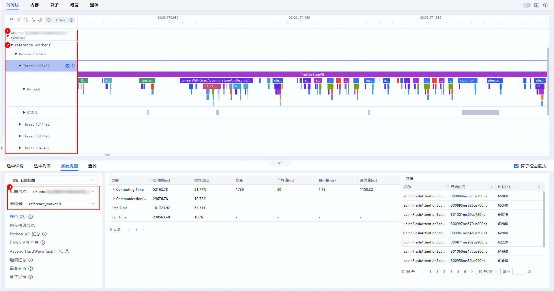
Task: Pin the Thread 1025457 row
Action: coord(73,66)
